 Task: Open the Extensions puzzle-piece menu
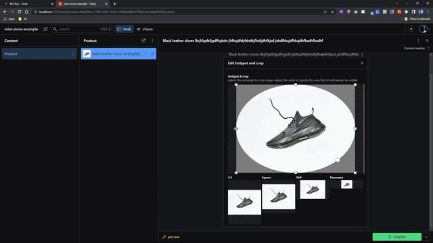(406, 12)
